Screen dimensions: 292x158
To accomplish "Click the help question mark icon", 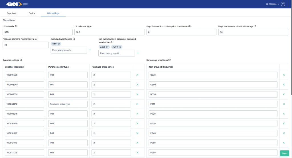I will (x=283, y=4).
